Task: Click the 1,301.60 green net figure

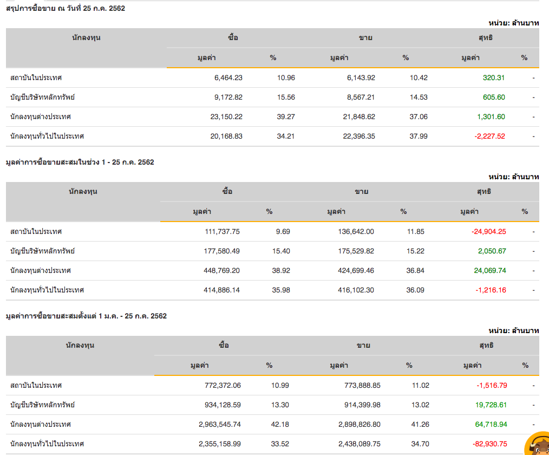Action: pos(491,116)
